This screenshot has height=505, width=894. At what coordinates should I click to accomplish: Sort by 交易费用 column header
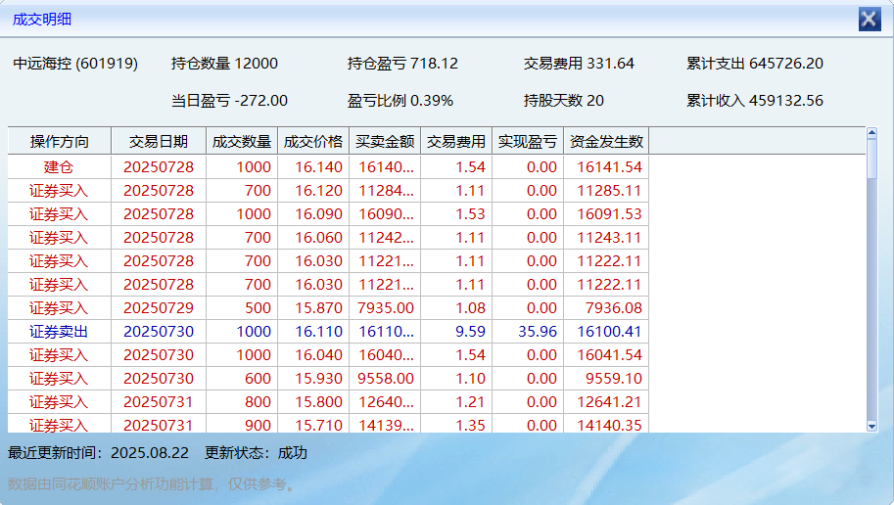point(456,141)
